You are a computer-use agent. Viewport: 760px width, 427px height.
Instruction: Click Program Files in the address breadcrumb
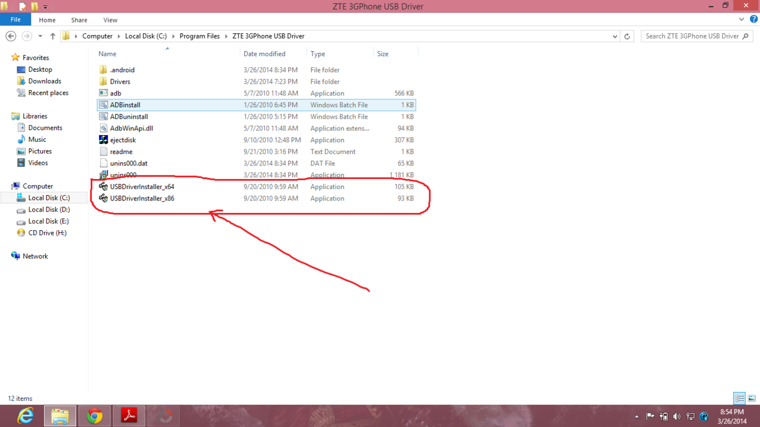click(x=199, y=36)
